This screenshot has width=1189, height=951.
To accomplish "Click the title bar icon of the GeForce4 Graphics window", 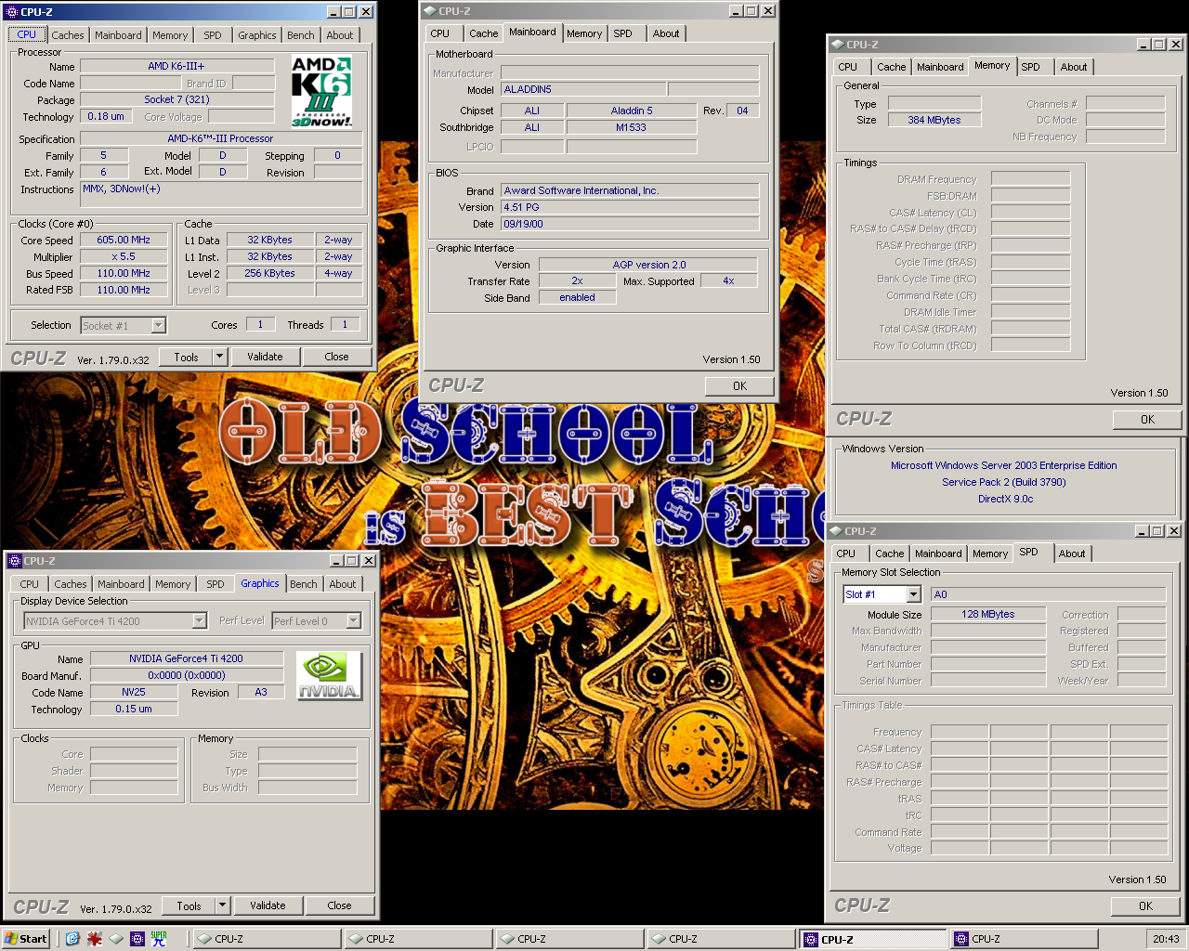I will [x=14, y=561].
